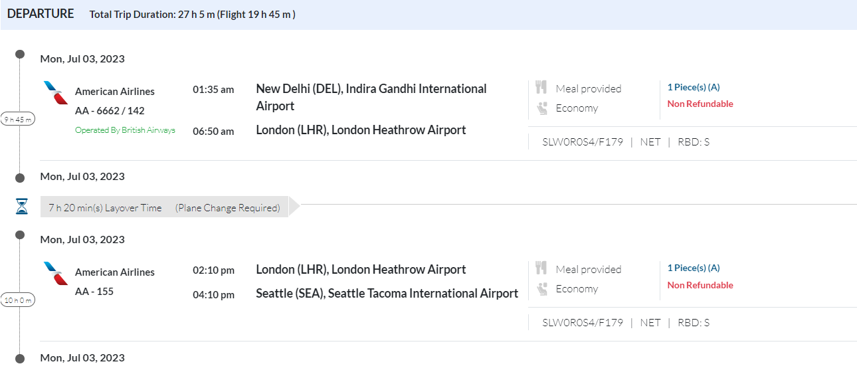The image size is (857, 388).
Task: Click the Economy seat icon for London–Seattle flight
Action: (541, 288)
